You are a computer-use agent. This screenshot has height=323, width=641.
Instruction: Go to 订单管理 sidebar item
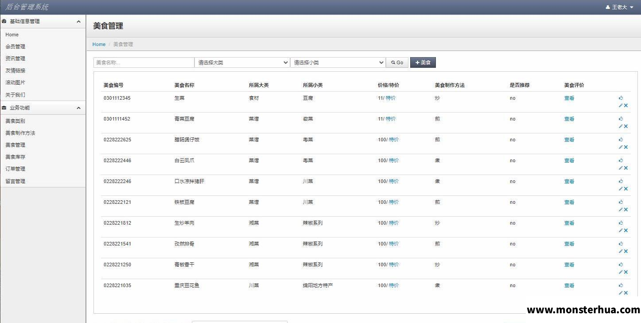pyautogui.click(x=16, y=169)
